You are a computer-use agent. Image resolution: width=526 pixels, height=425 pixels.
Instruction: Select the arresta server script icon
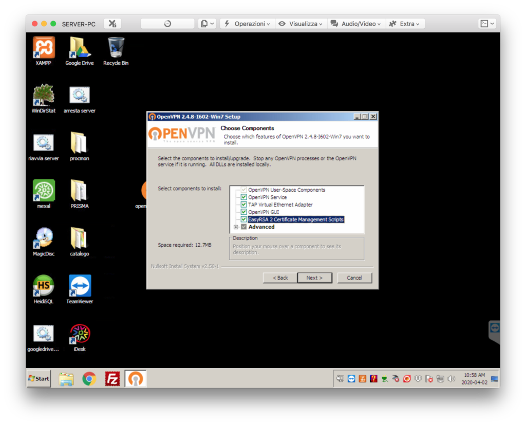pyautogui.click(x=80, y=99)
